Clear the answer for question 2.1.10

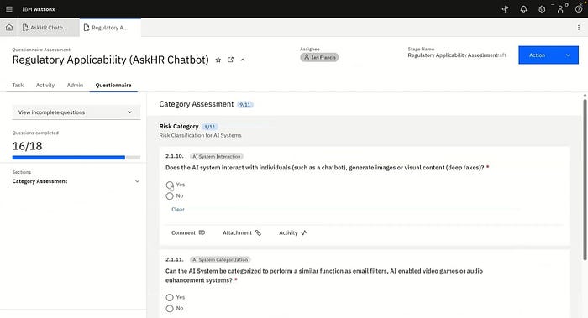(x=178, y=210)
